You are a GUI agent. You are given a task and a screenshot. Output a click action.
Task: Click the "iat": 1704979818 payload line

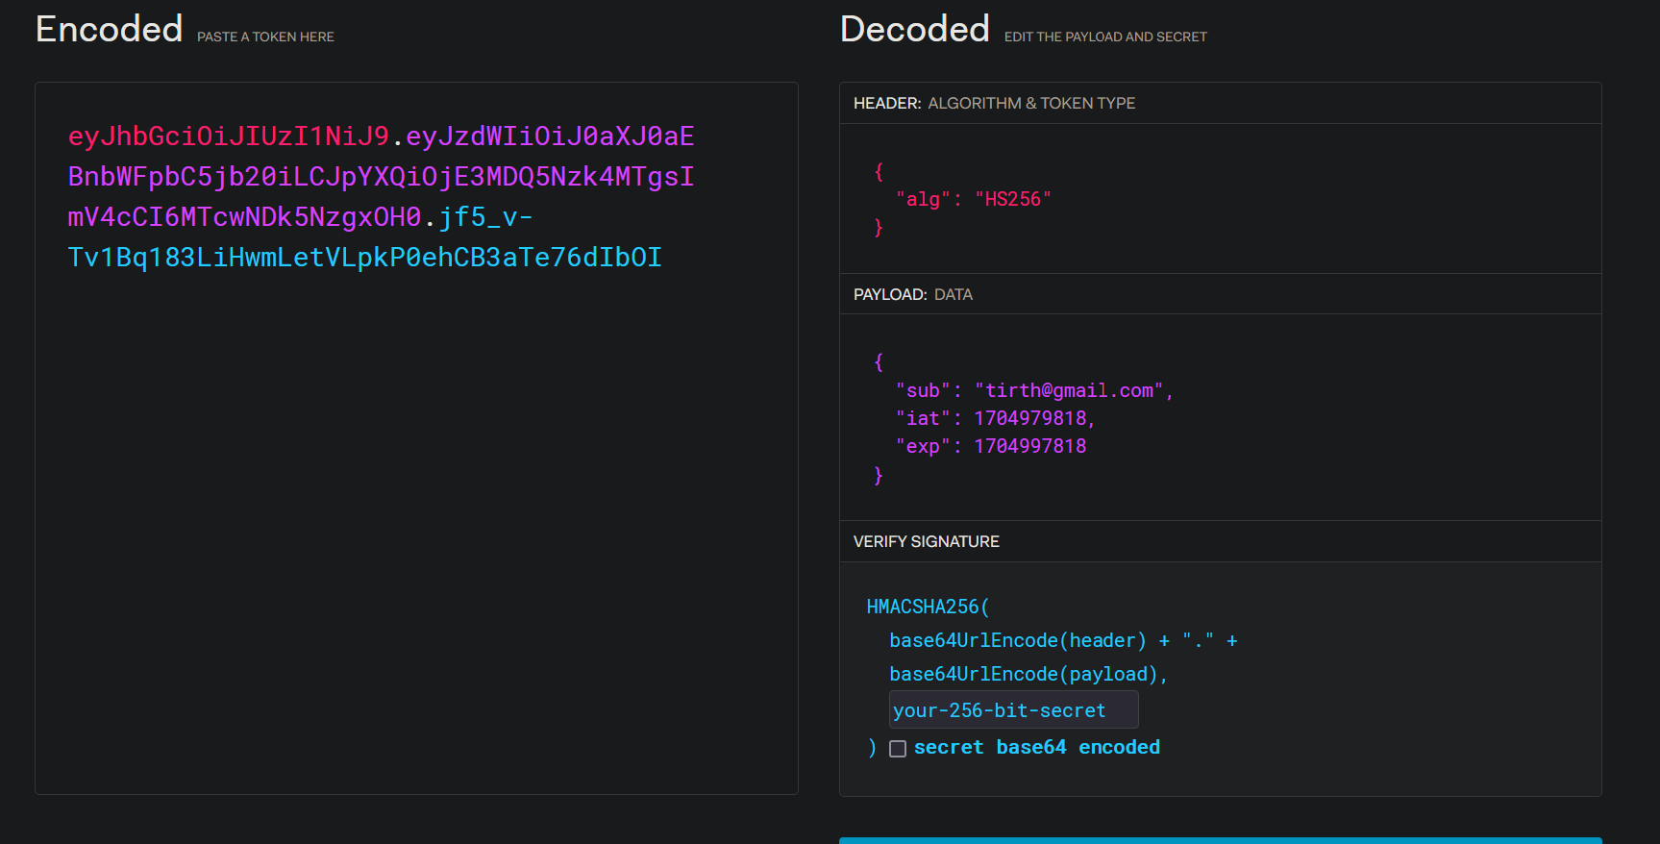[x=995, y=418]
